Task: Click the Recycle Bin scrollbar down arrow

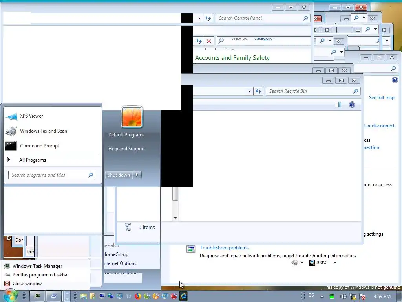Action: tap(175, 218)
